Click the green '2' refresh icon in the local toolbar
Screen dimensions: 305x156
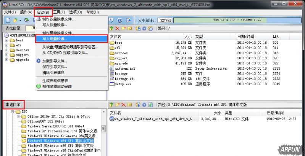coord(150,105)
